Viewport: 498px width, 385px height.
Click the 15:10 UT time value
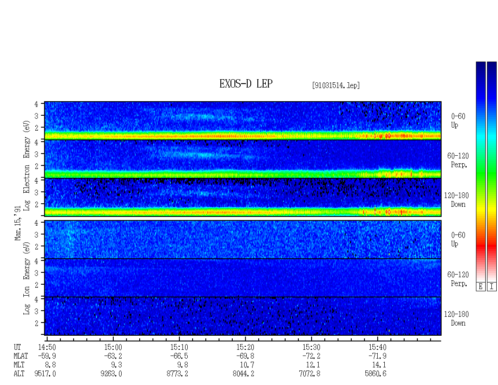179,347
